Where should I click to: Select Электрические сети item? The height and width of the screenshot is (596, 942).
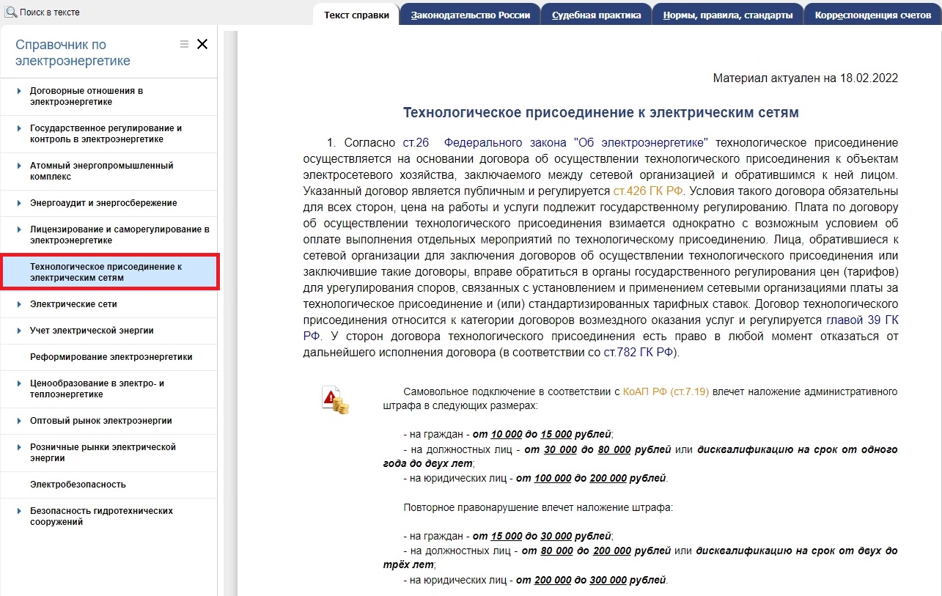point(108,304)
